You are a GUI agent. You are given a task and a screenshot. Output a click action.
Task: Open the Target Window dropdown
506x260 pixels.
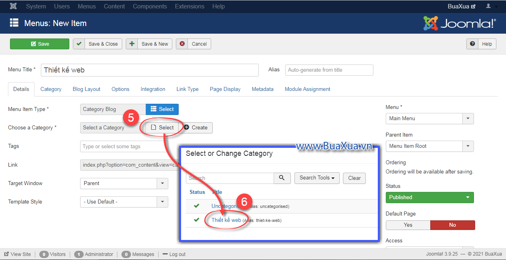coord(124,183)
